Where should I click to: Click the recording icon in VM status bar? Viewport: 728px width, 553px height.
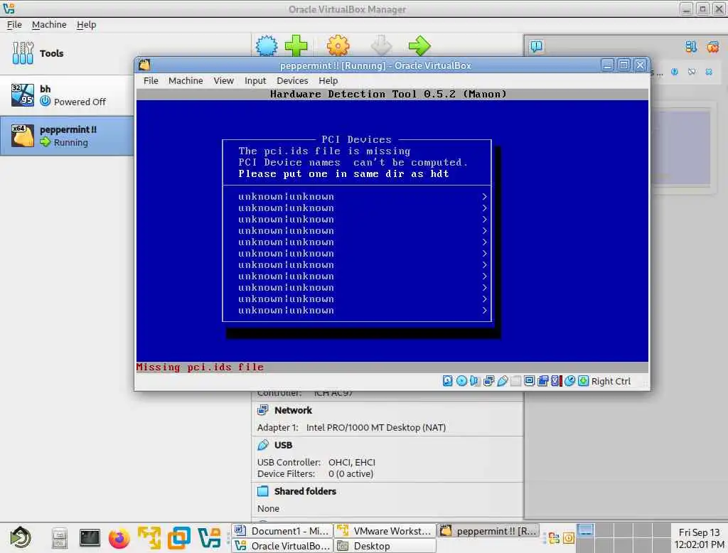[x=542, y=381]
